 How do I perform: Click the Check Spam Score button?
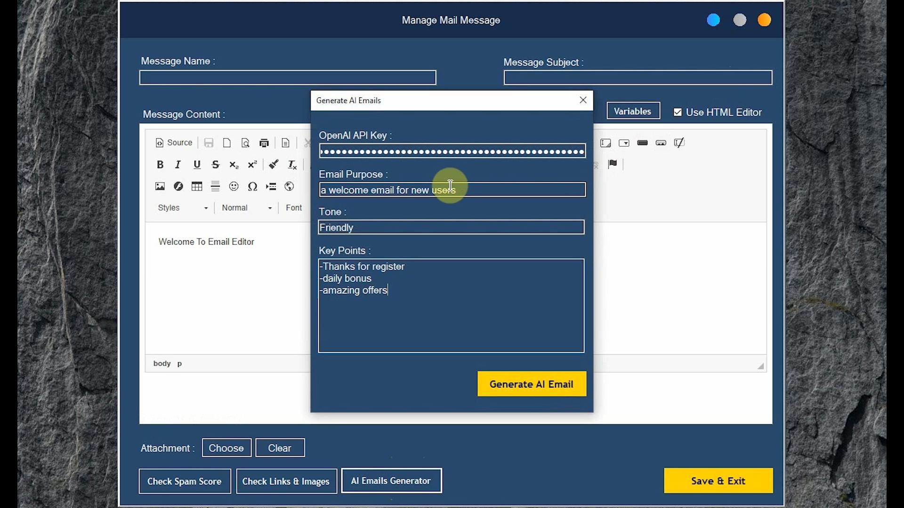[184, 481]
